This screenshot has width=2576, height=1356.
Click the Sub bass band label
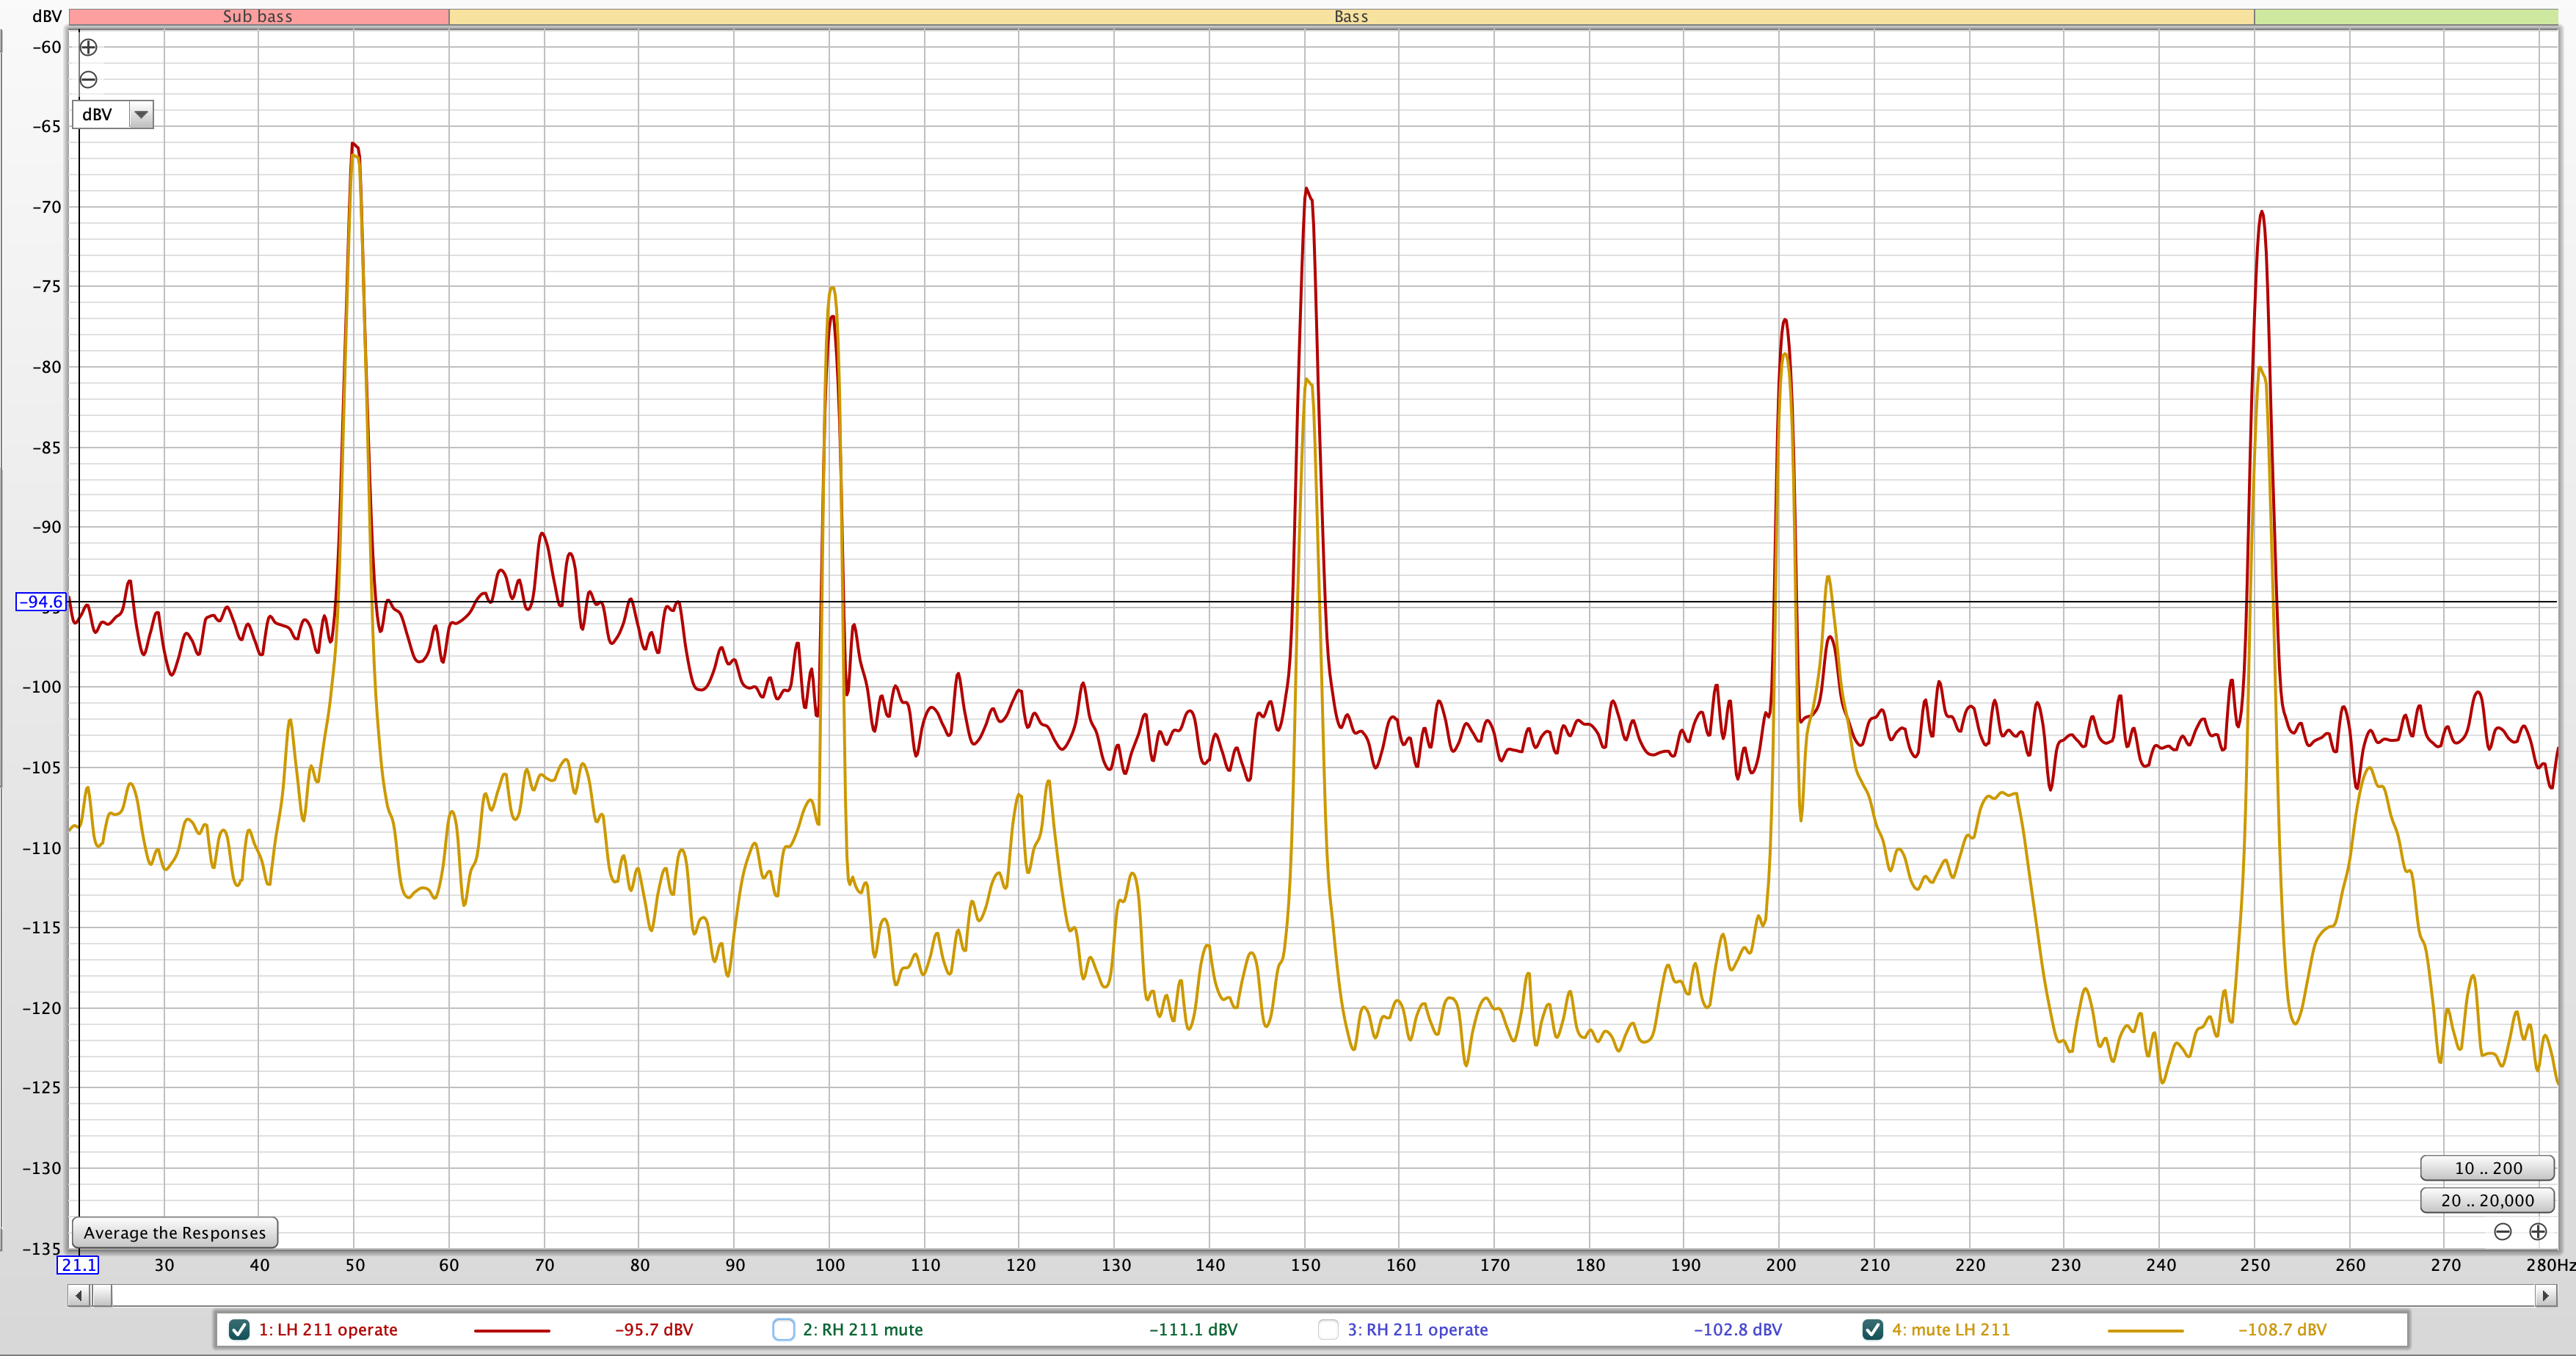pyautogui.click(x=258, y=16)
